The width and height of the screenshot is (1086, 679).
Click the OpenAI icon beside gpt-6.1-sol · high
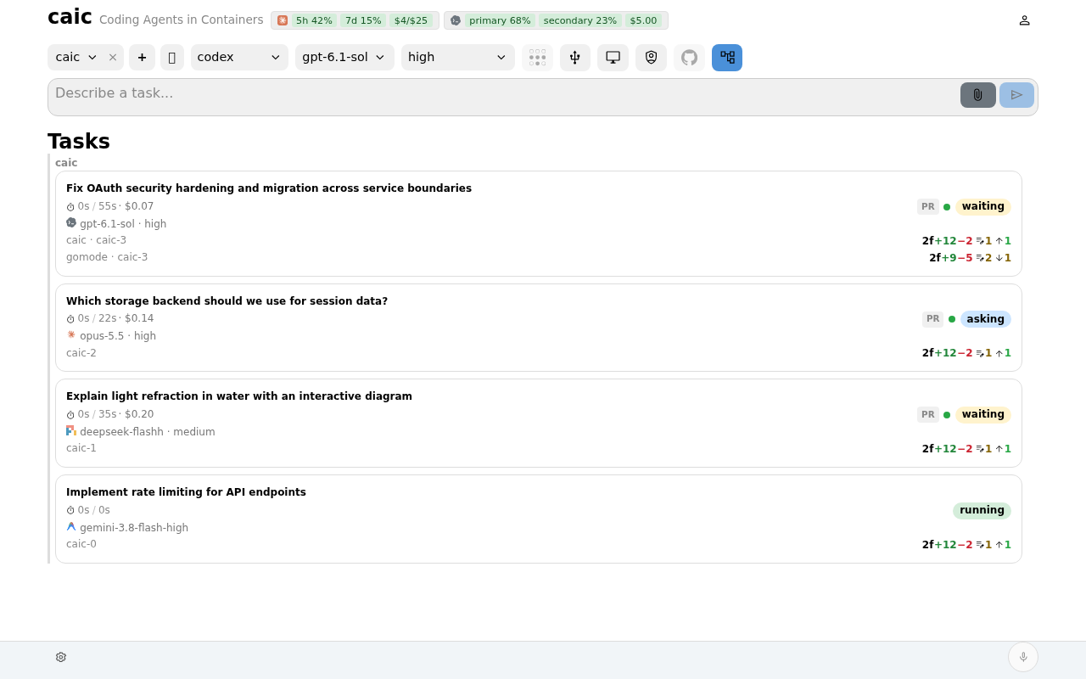coord(71,222)
